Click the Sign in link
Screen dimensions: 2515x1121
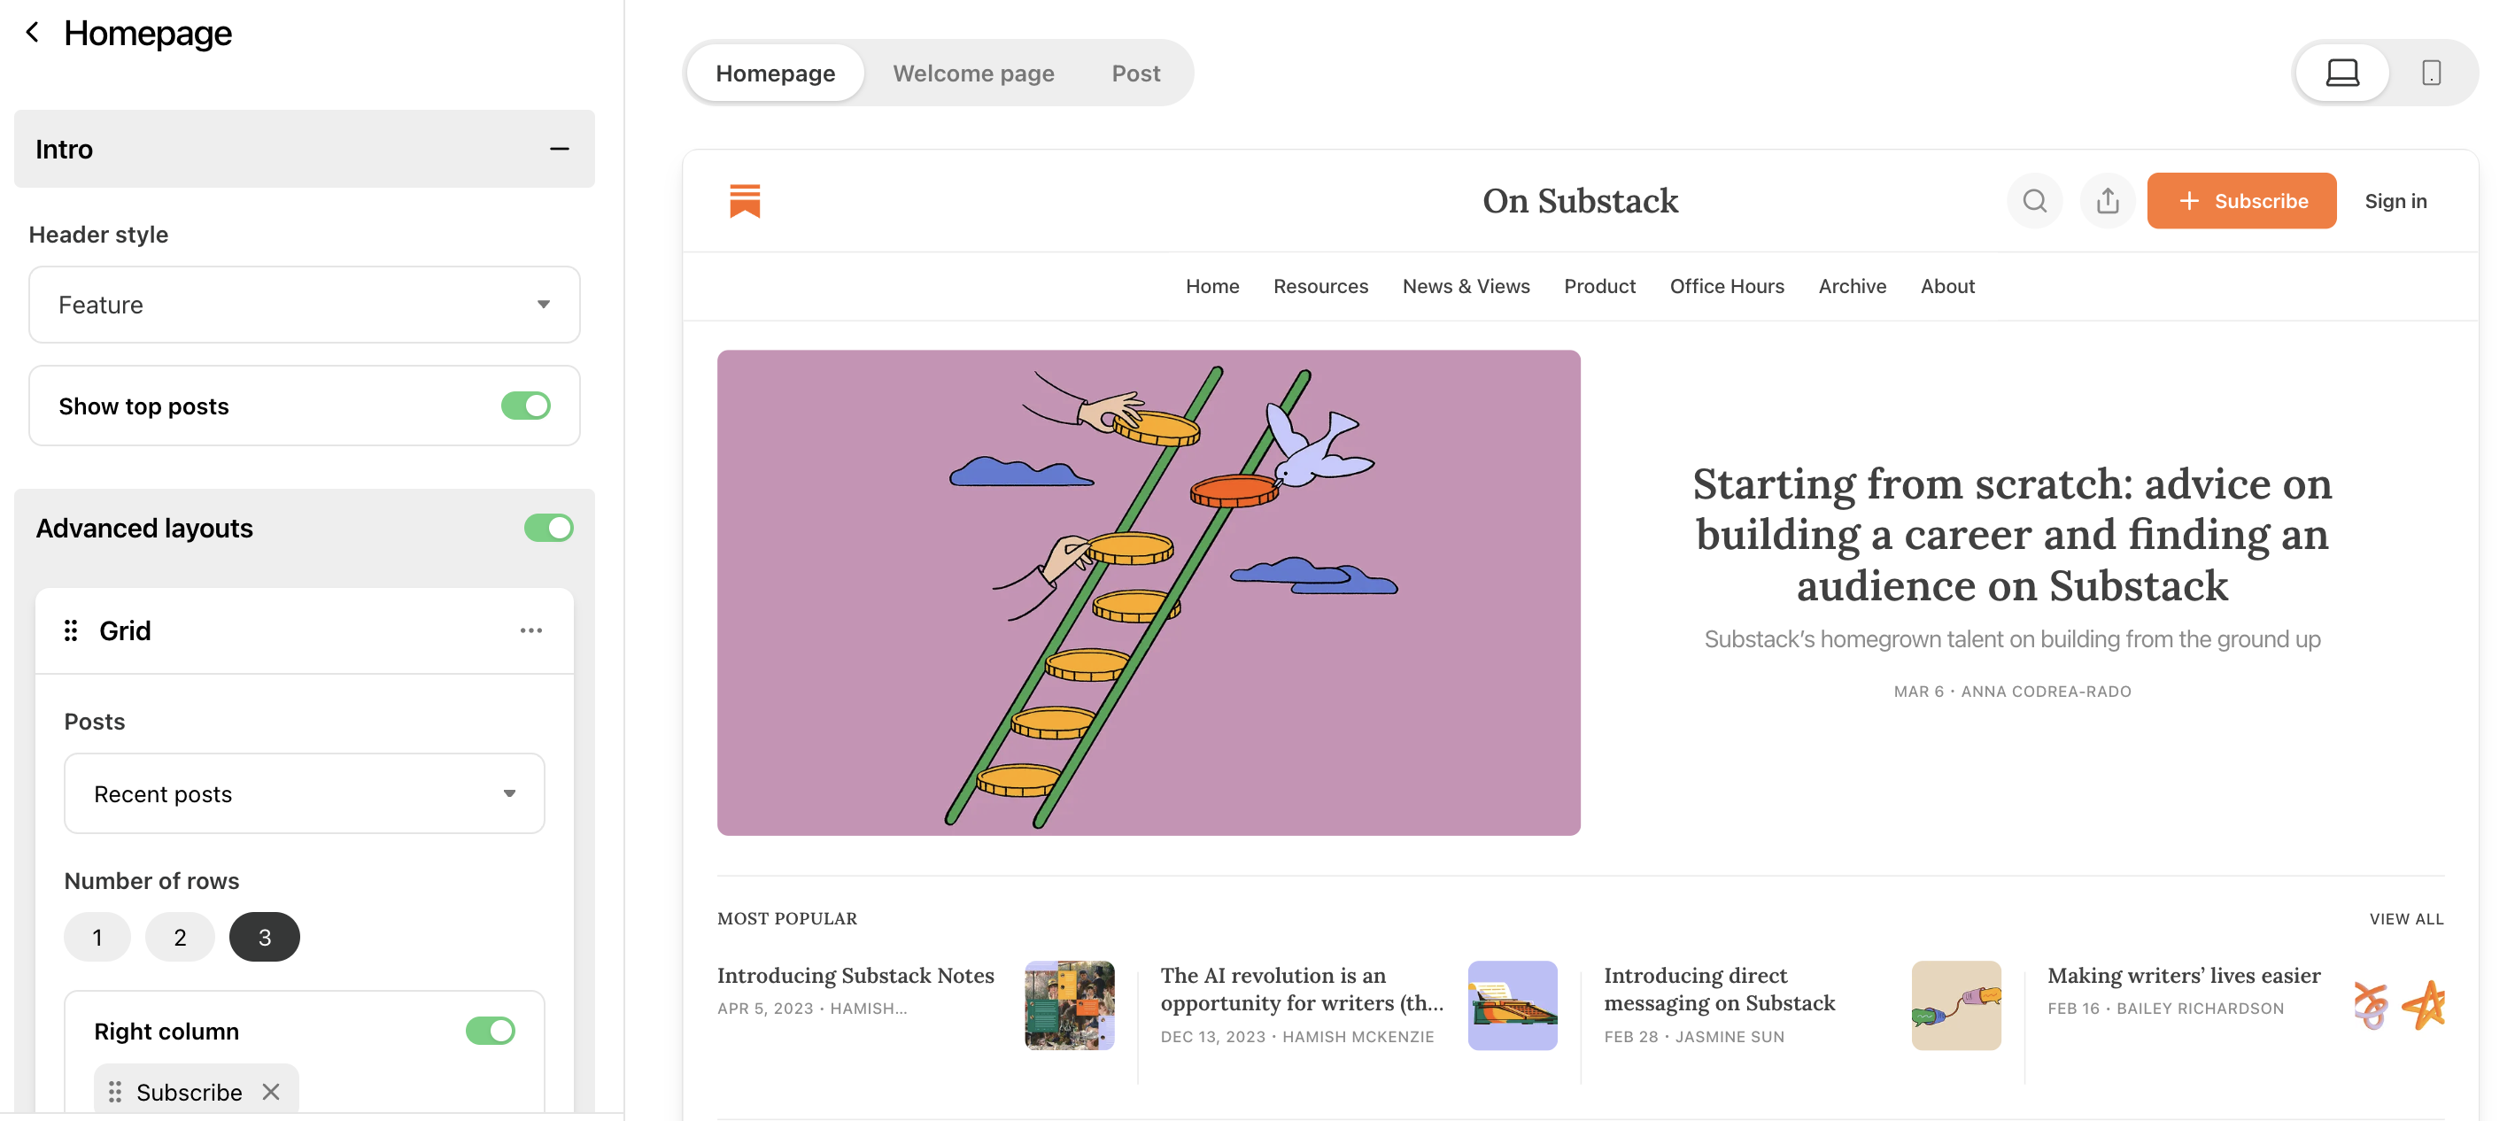point(2394,200)
